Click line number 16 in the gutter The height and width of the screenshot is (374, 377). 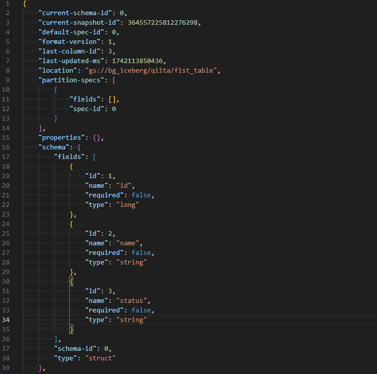tap(6, 147)
